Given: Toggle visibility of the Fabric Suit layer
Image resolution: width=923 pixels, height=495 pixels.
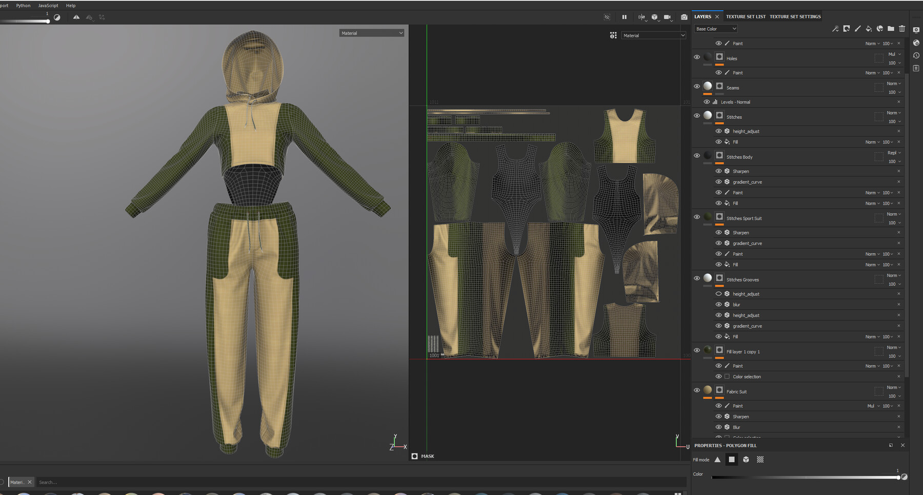Looking at the screenshot, I should point(697,390).
